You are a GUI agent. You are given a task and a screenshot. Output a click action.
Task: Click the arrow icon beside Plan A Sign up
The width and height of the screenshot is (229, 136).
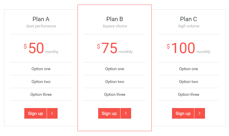(52, 113)
